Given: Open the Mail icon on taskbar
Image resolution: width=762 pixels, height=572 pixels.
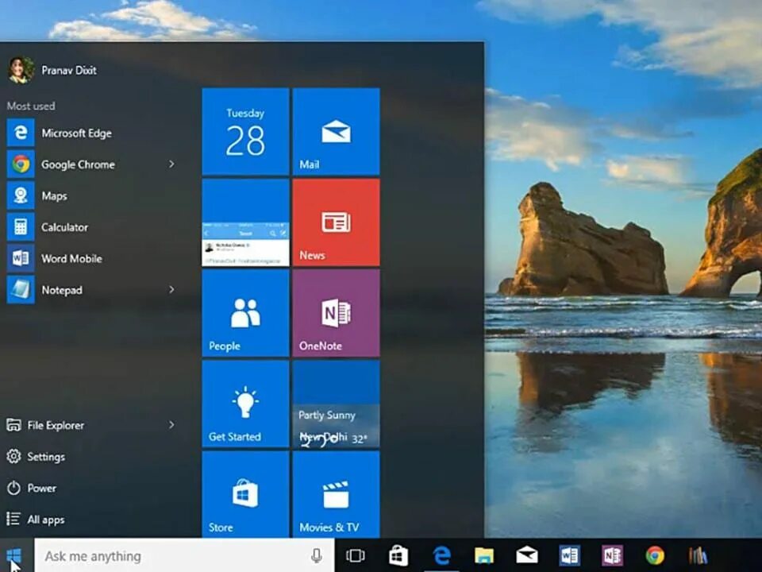Looking at the screenshot, I should [x=527, y=555].
